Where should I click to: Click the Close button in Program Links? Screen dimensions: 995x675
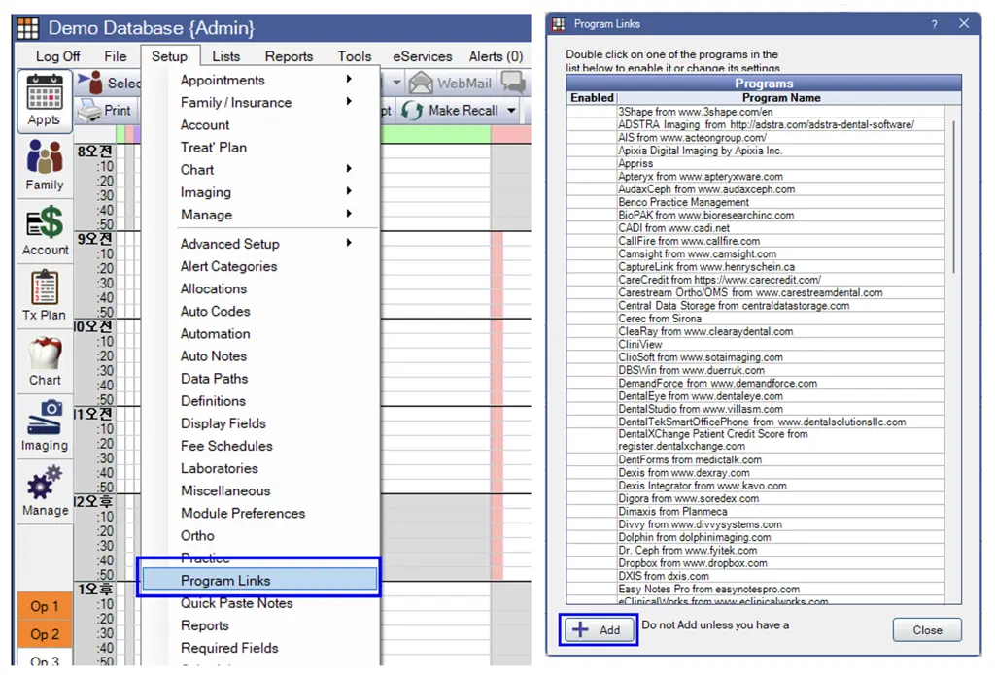(926, 630)
